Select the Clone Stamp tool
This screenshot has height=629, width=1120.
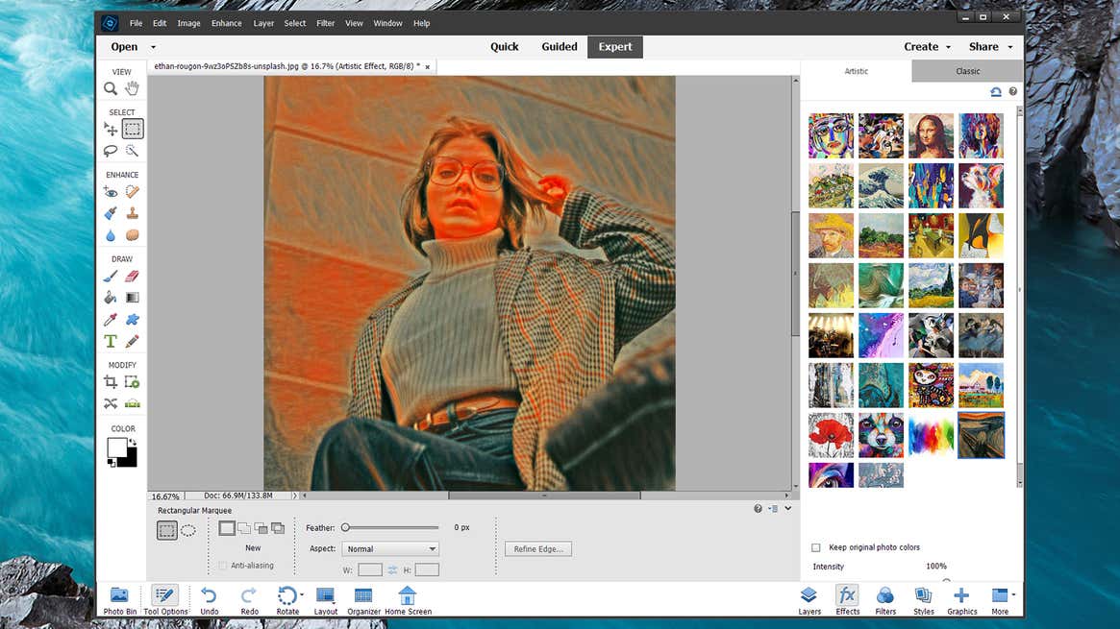pyautogui.click(x=132, y=213)
